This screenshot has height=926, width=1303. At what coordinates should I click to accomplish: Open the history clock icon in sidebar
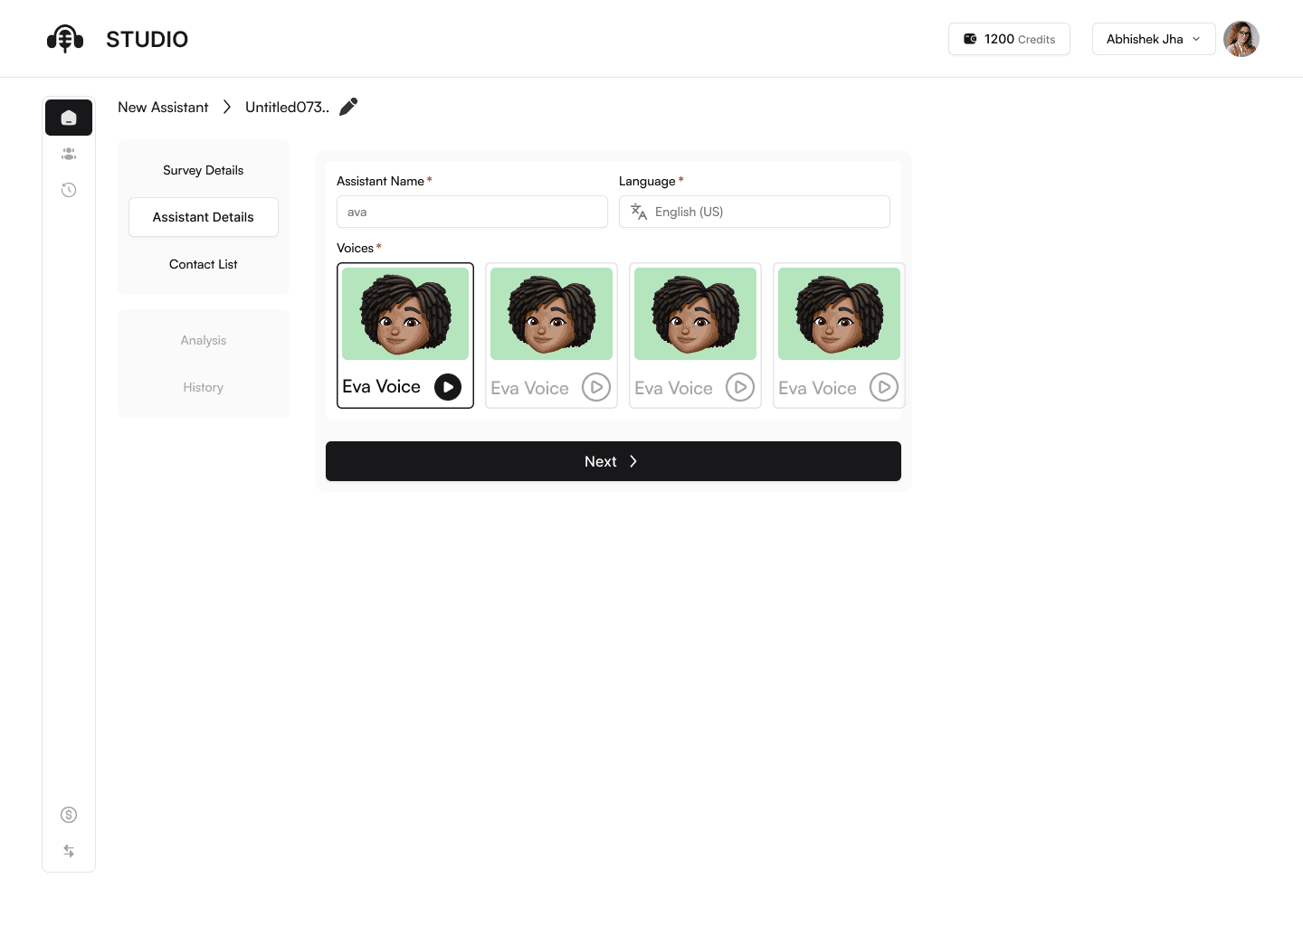(x=69, y=190)
